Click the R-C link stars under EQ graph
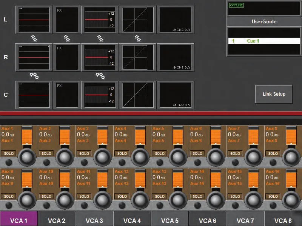 (100, 76)
